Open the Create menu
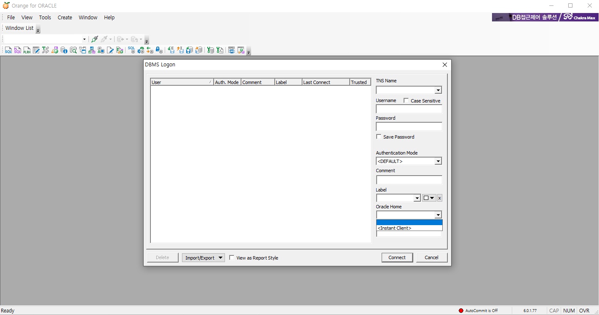Image resolution: width=599 pixels, height=315 pixels. 65,18
